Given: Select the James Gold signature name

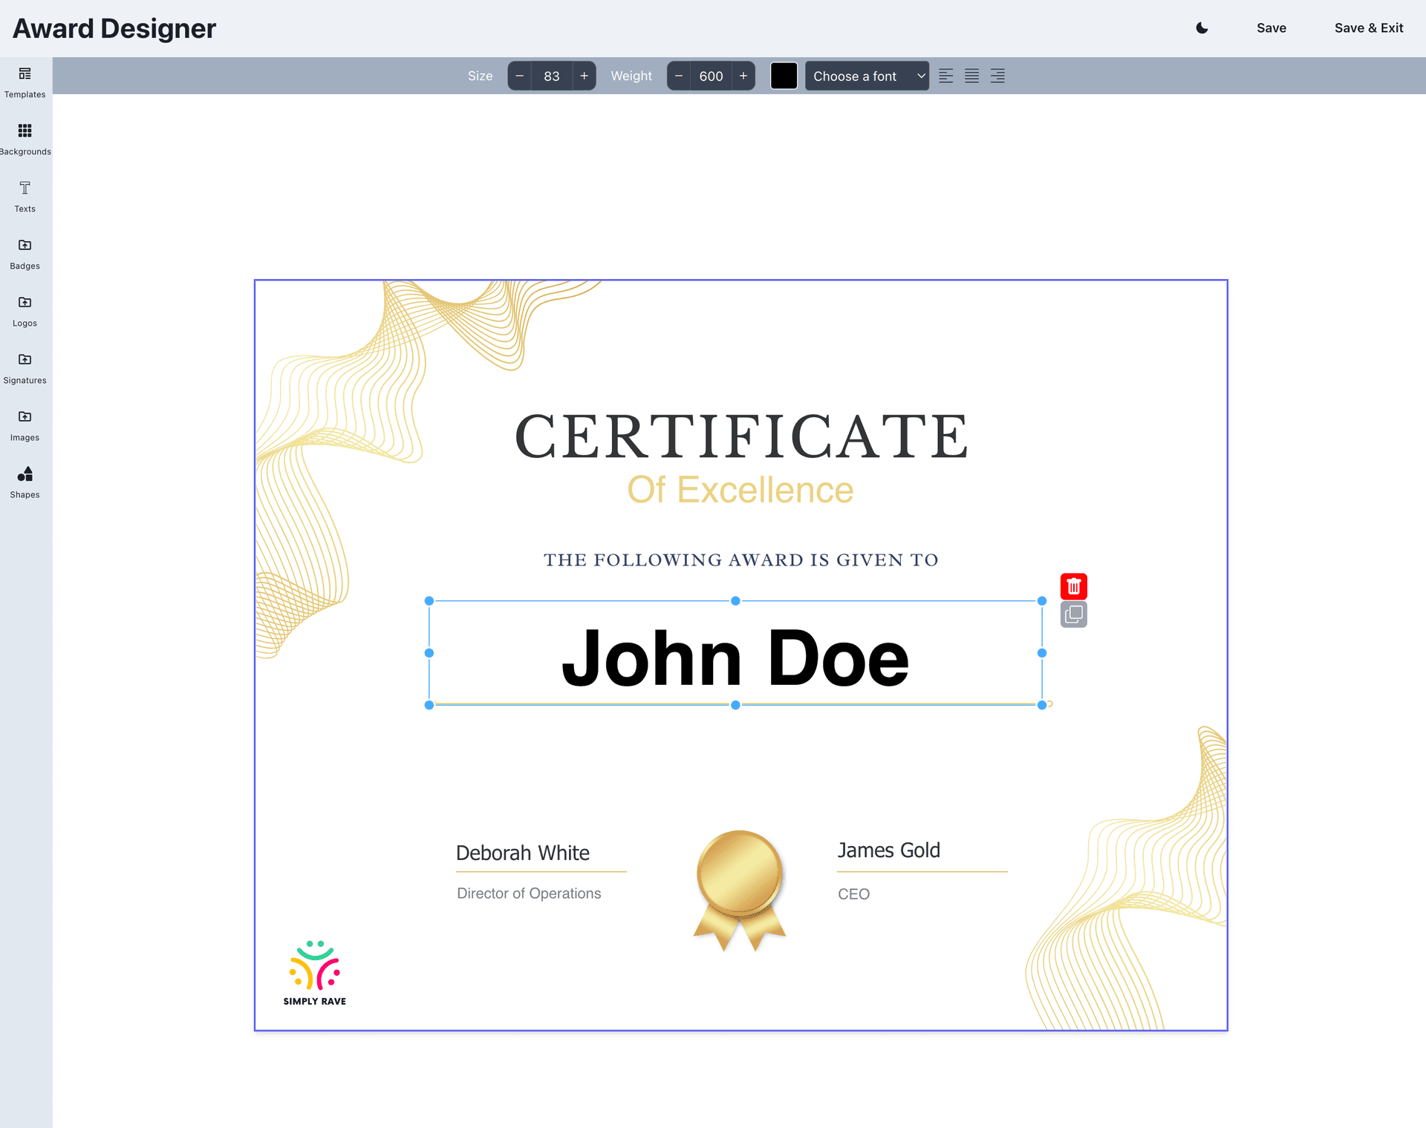Looking at the screenshot, I should click(x=889, y=850).
